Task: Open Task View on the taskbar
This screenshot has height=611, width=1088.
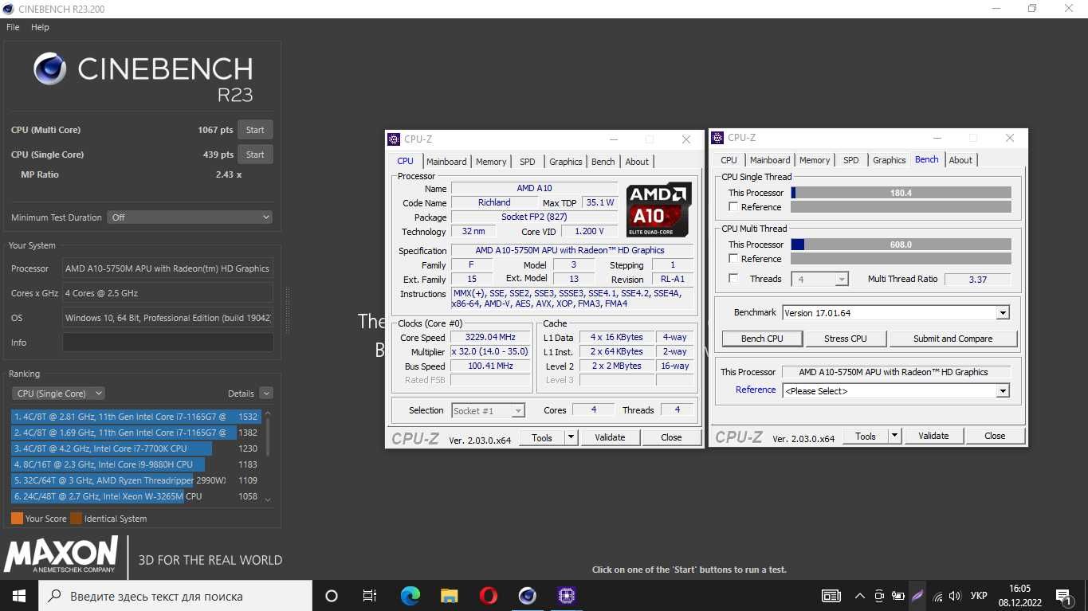Action: (370, 596)
